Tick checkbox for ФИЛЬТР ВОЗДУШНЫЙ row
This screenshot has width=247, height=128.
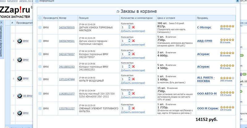[x=40, y=79]
